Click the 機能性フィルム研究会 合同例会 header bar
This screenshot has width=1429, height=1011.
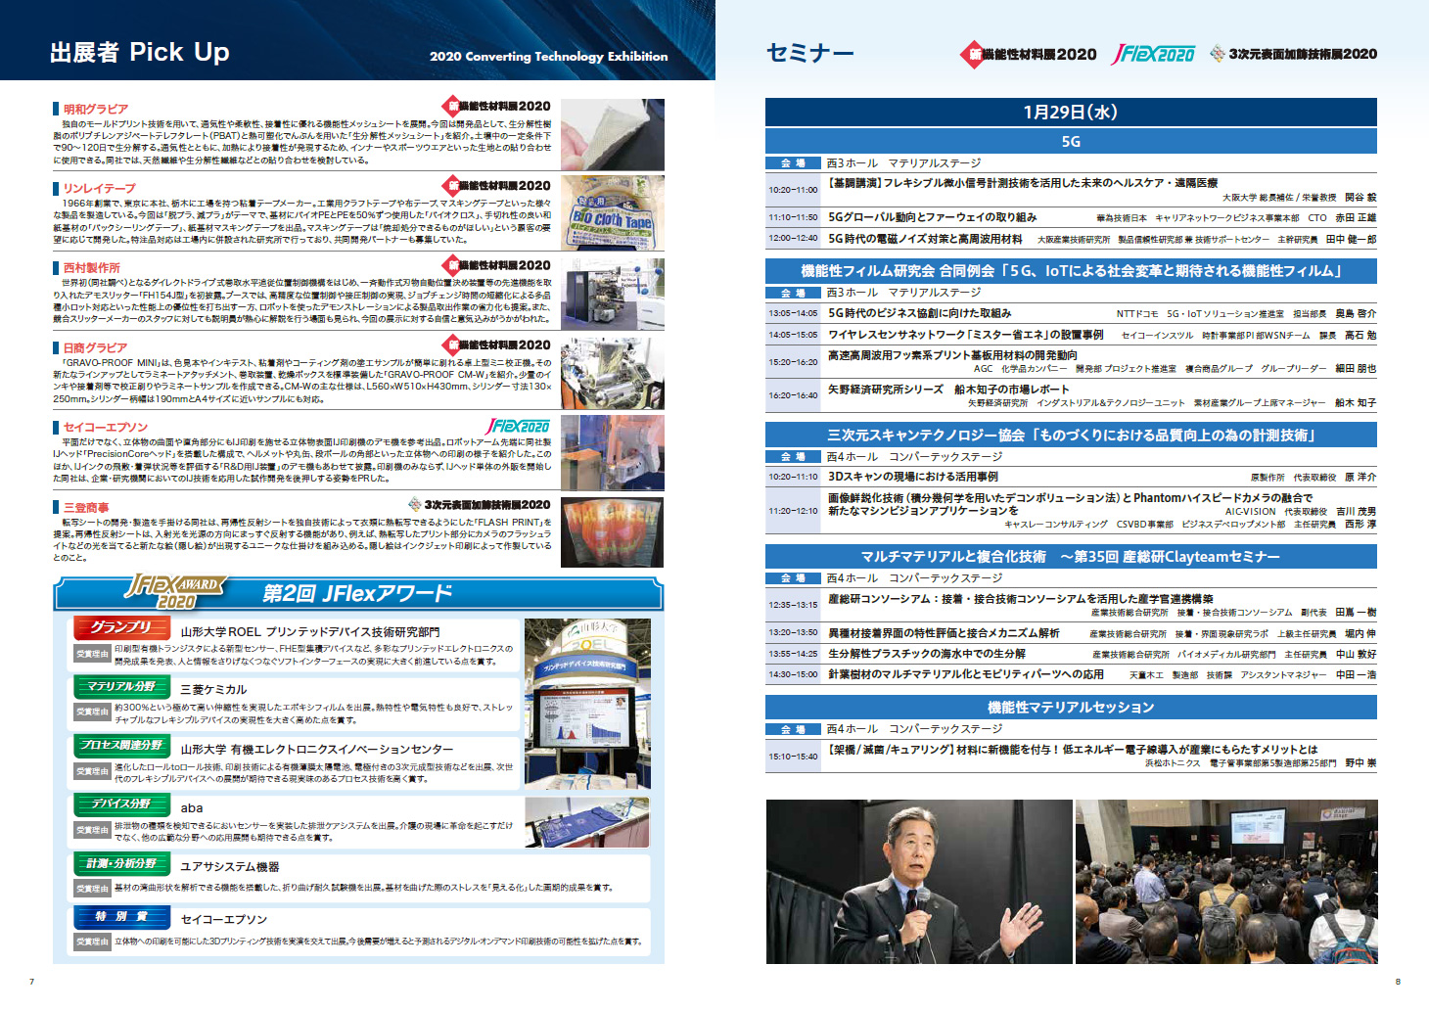[1071, 271]
